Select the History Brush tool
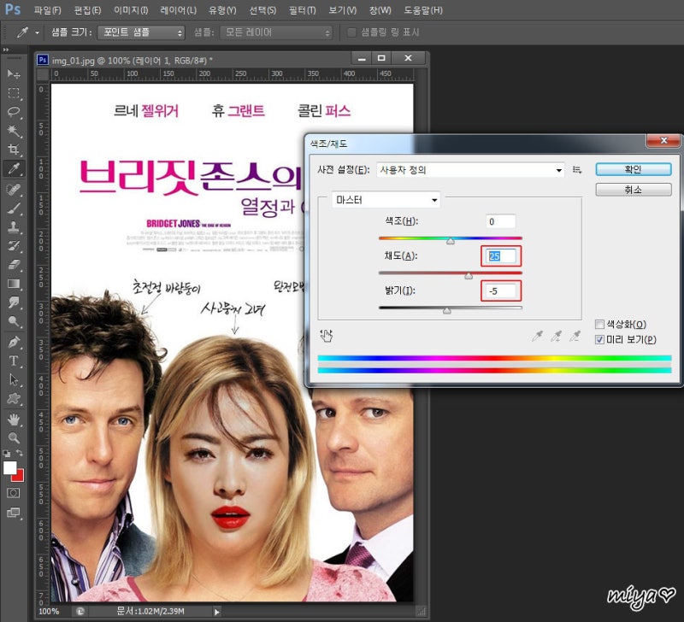The height and width of the screenshot is (622, 684). (x=14, y=246)
